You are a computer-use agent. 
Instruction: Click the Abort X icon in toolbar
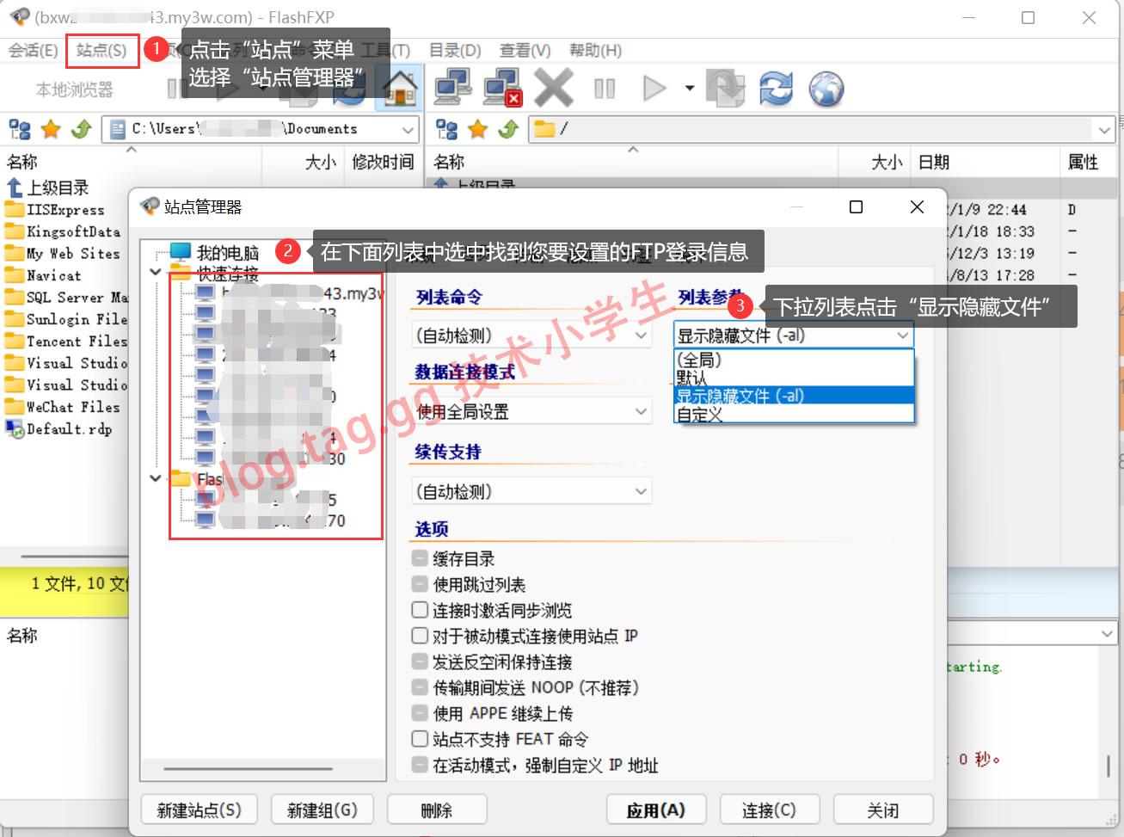click(x=553, y=88)
